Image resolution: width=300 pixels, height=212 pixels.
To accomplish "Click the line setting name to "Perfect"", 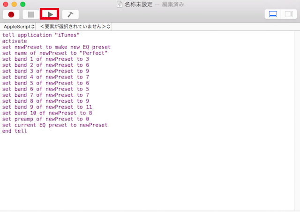I will tap(55, 53).
